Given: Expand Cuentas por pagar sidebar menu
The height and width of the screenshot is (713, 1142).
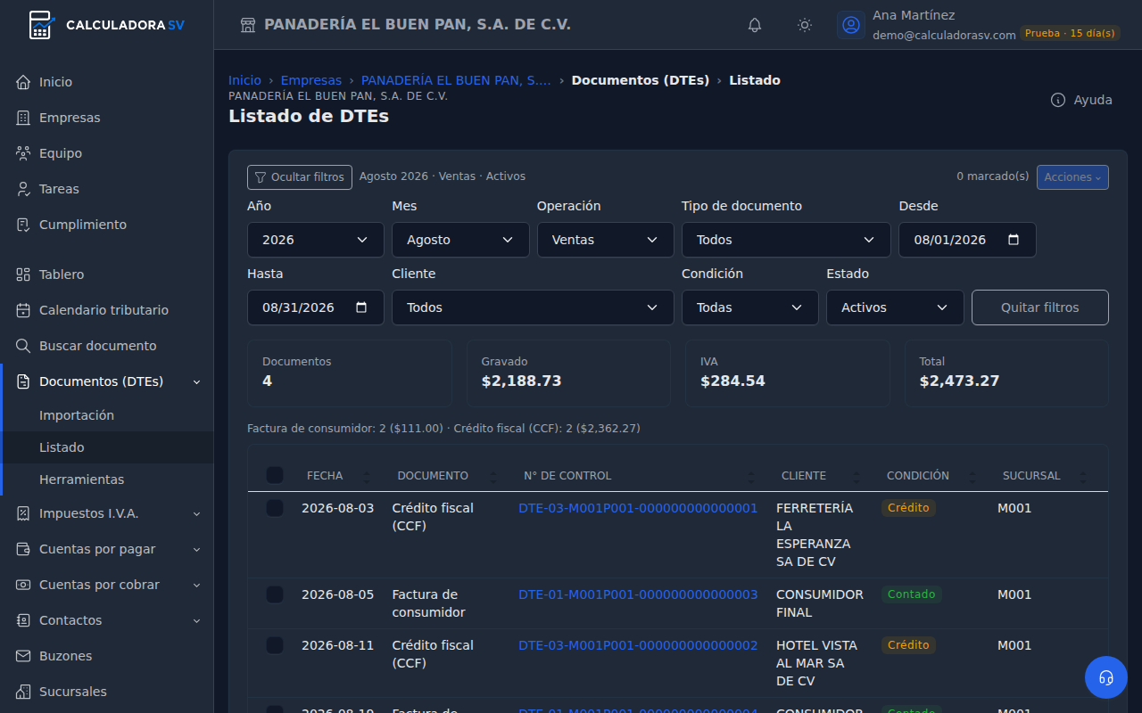Looking at the screenshot, I should (107, 549).
